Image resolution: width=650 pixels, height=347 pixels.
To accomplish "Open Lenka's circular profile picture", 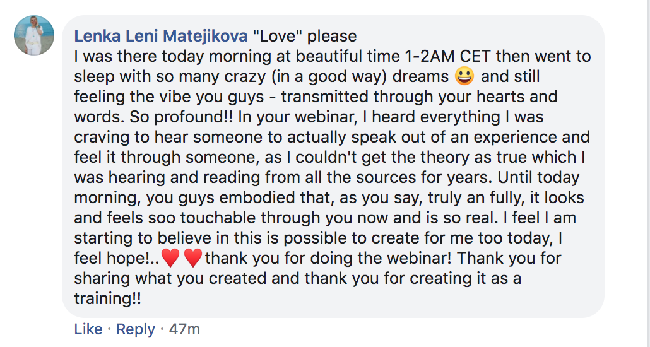I will tap(34, 35).
